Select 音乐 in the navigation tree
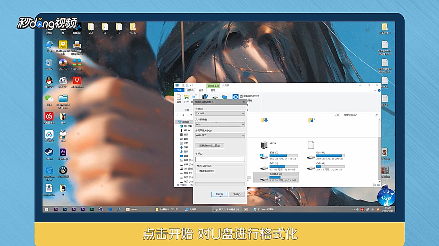The image size is (439, 246). [184, 152]
